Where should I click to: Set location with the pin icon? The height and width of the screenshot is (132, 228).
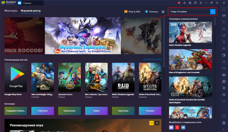pyautogui.click(x=224, y=88)
